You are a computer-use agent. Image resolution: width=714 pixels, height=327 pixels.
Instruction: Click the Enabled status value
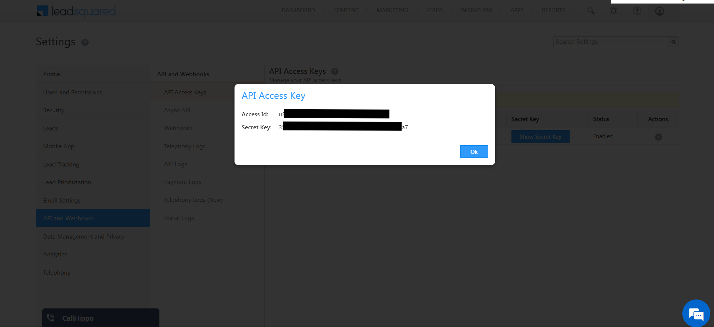tap(603, 136)
